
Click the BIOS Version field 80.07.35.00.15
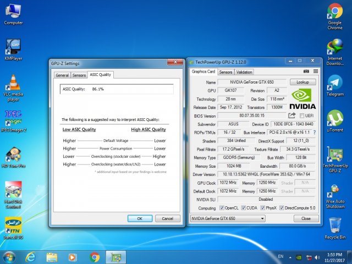(252, 116)
